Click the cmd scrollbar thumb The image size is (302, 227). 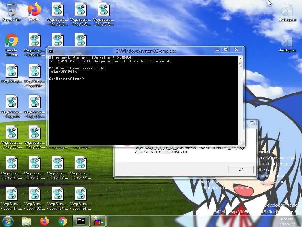240,64
